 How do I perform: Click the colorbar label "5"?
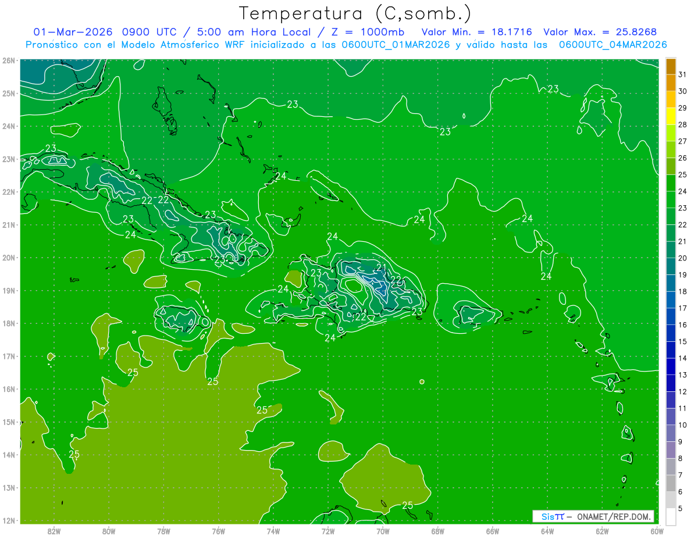(681, 508)
